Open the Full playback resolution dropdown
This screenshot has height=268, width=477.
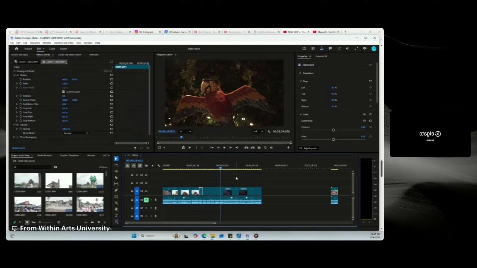258,131
